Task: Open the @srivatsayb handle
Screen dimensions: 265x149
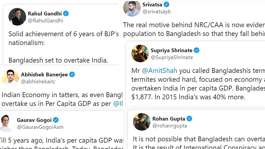Action: click(x=157, y=11)
